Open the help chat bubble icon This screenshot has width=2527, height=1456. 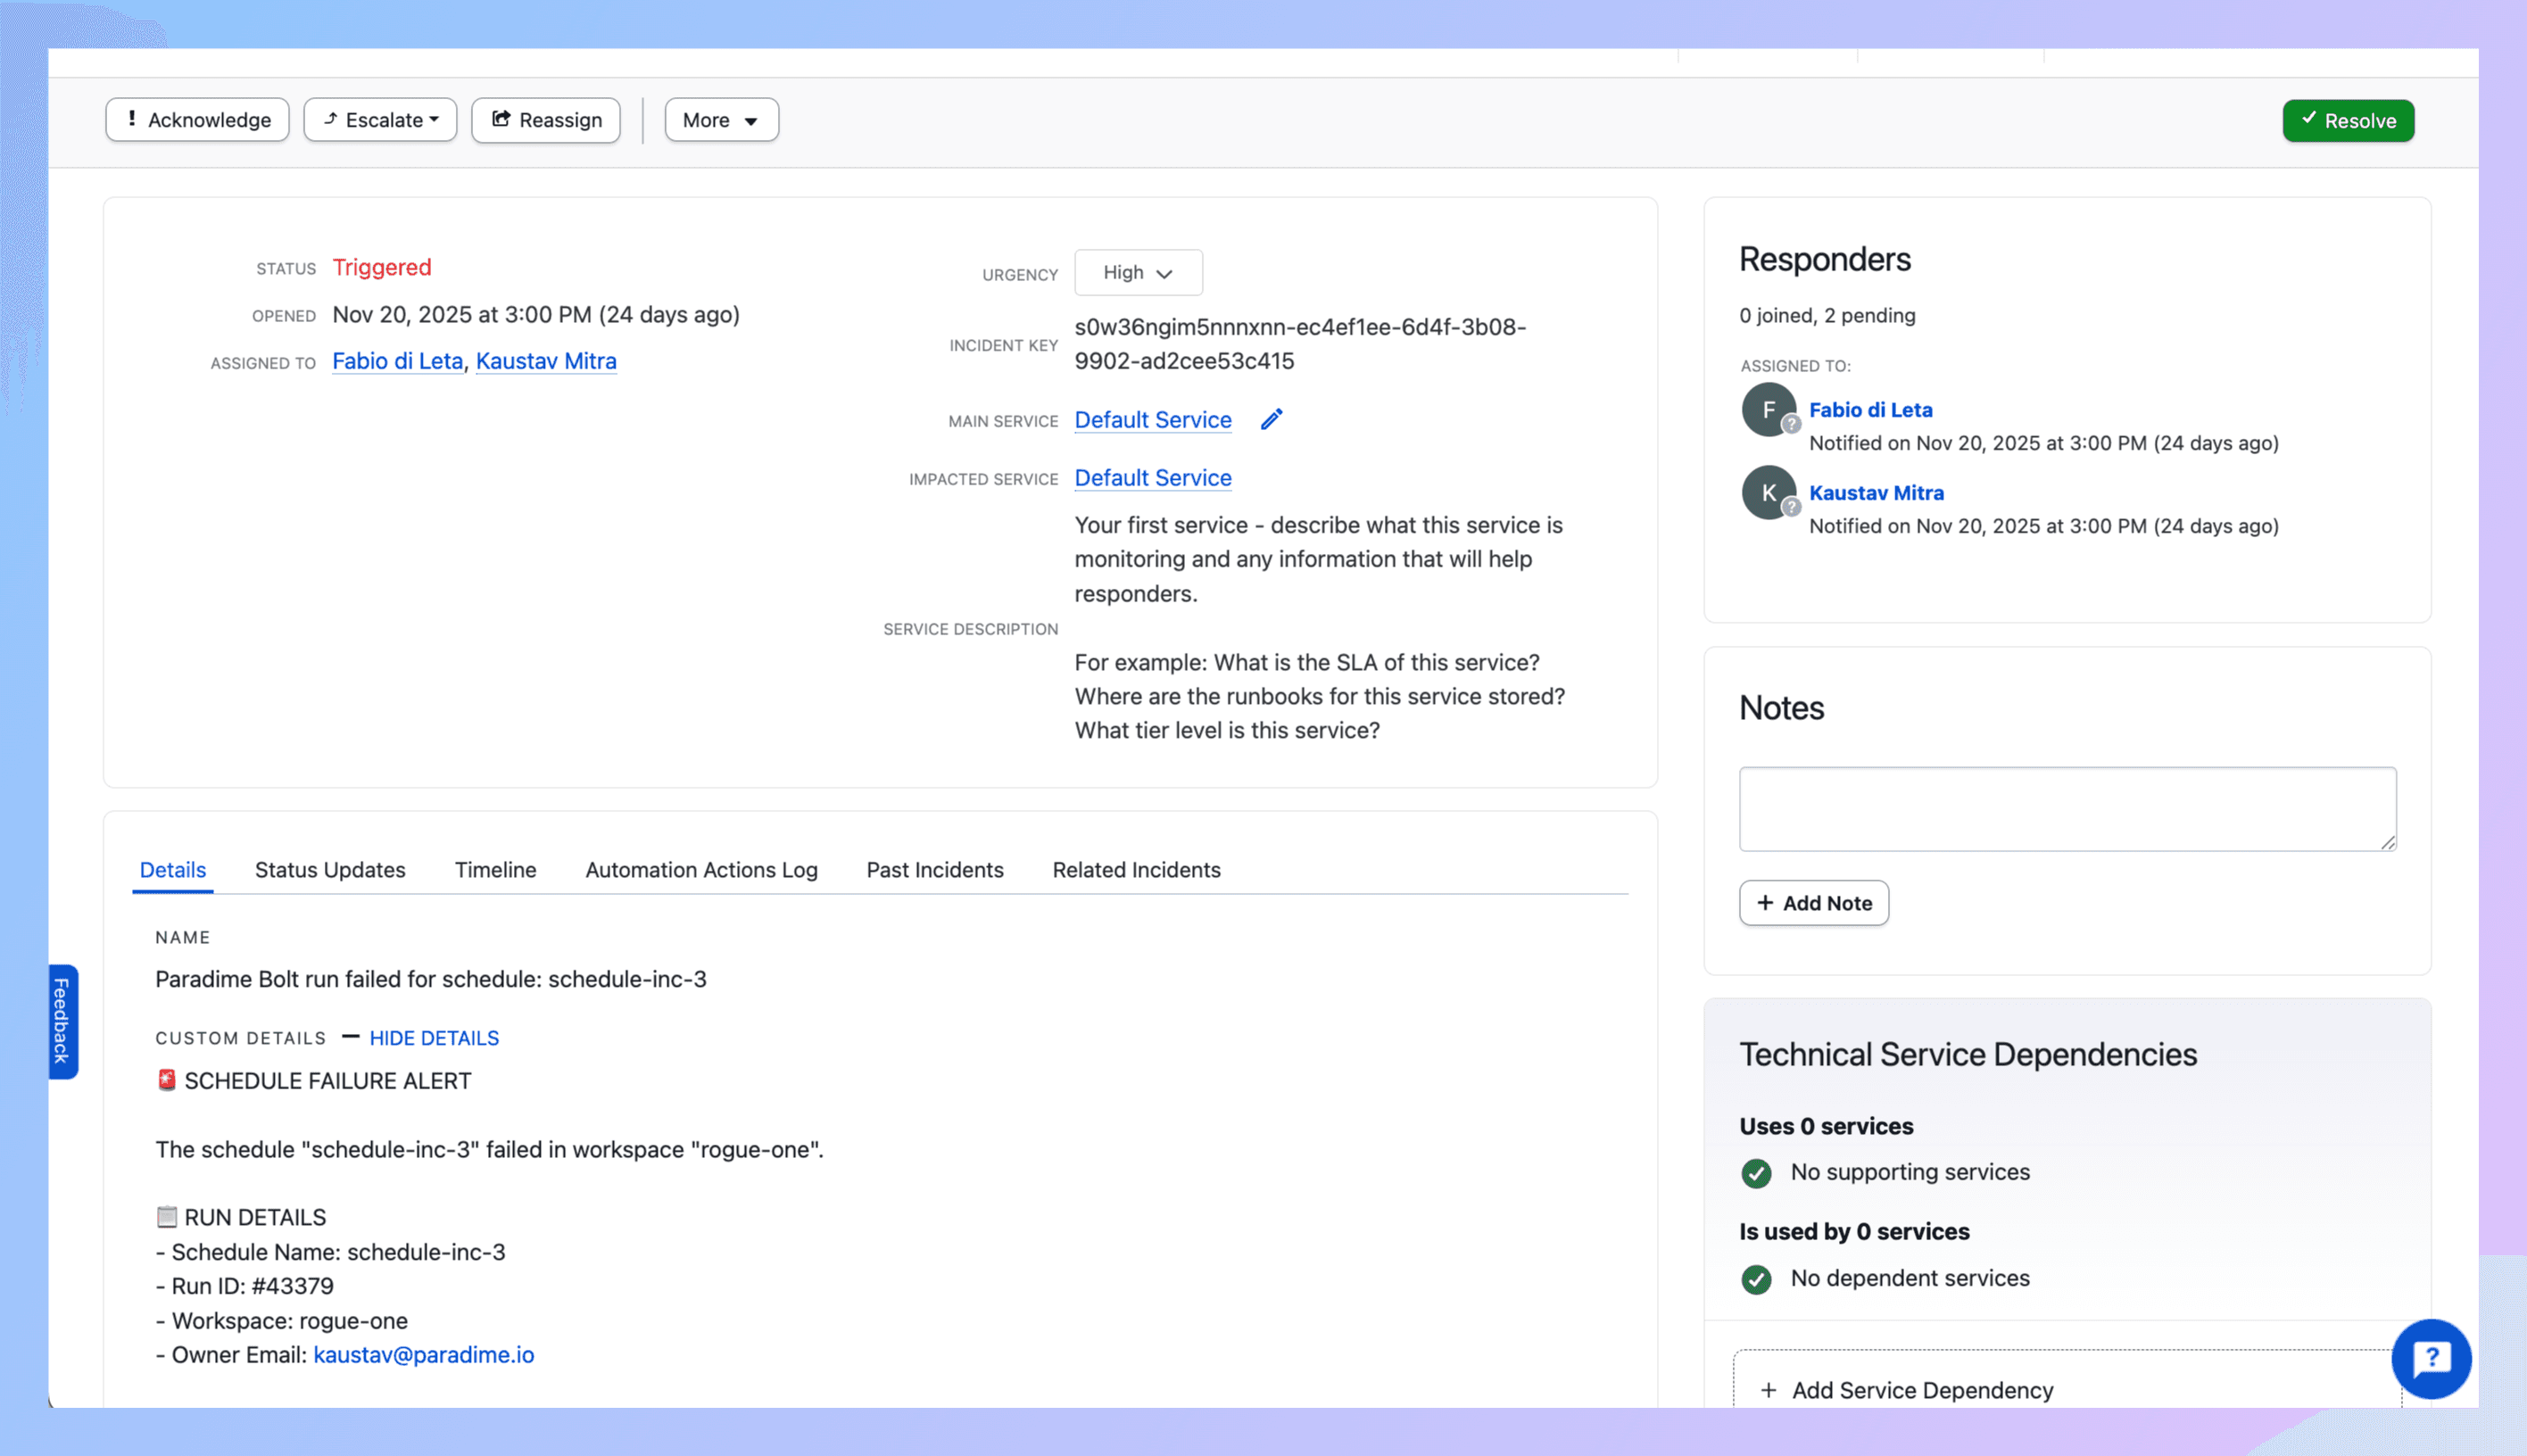click(2430, 1358)
